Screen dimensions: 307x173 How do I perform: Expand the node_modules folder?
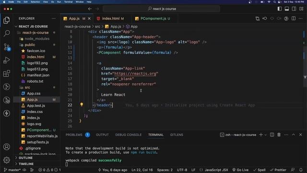tap(37, 38)
